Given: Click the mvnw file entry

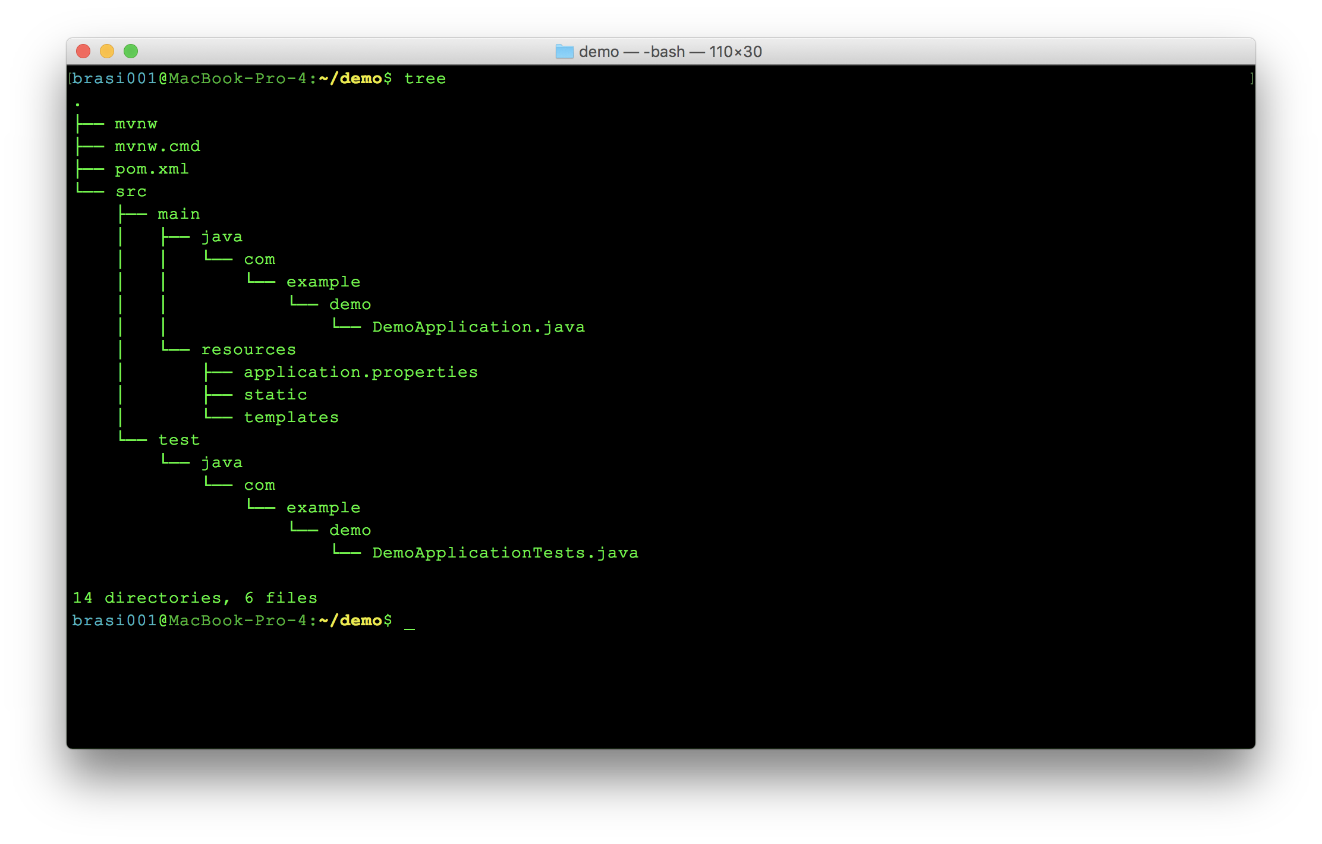Looking at the screenshot, I should [x=136, y=124].
